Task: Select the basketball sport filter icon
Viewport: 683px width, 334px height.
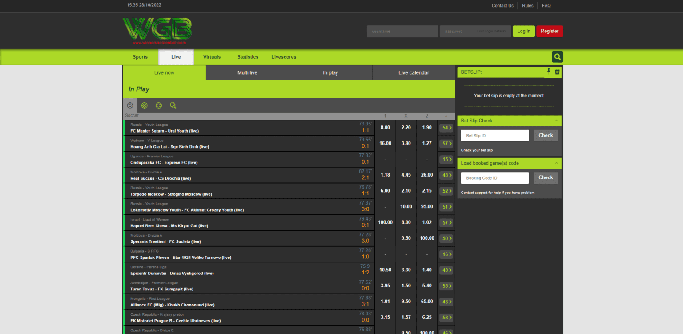Action: pos(145,105)
